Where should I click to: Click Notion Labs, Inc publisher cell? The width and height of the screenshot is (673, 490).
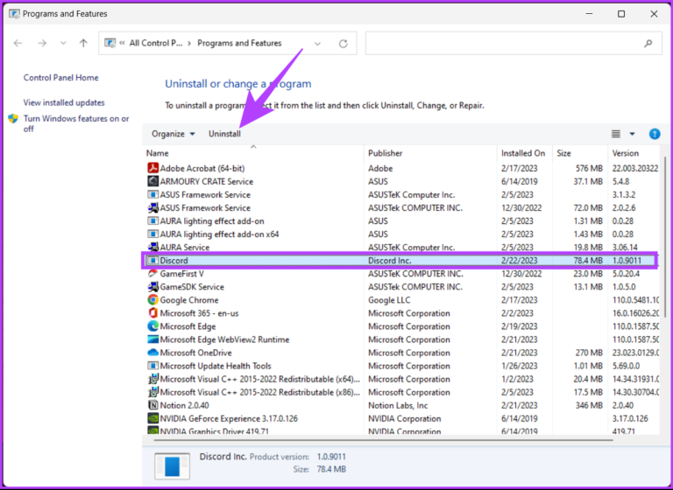398,405
